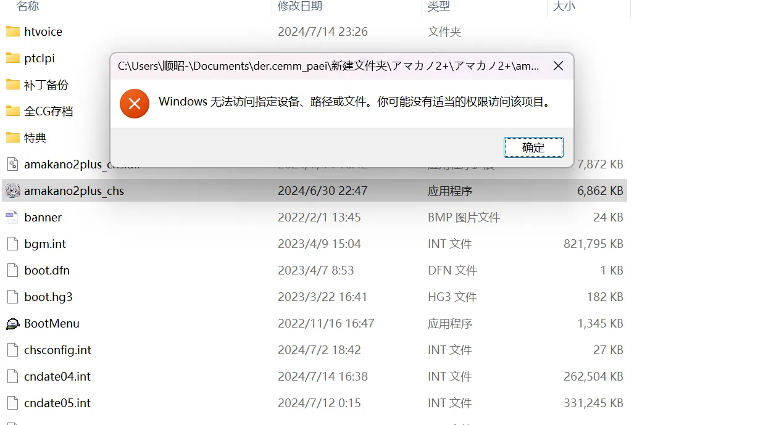
Task: Click the amakano2plus_chs application icon
Action: tap(13, 191)
